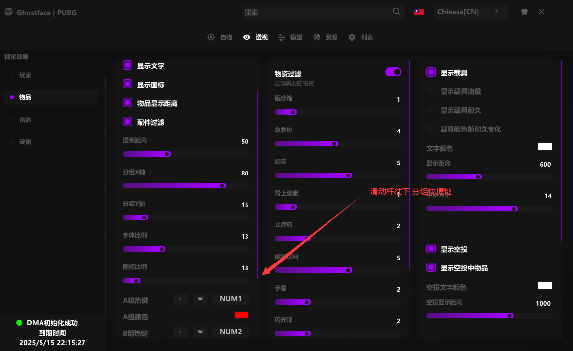Clear the B组热键 binding with x icon
Screen dimensions: 573x351
[x=180, y=332]
